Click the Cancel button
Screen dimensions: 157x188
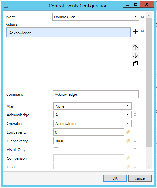click(x=140, y=178)
